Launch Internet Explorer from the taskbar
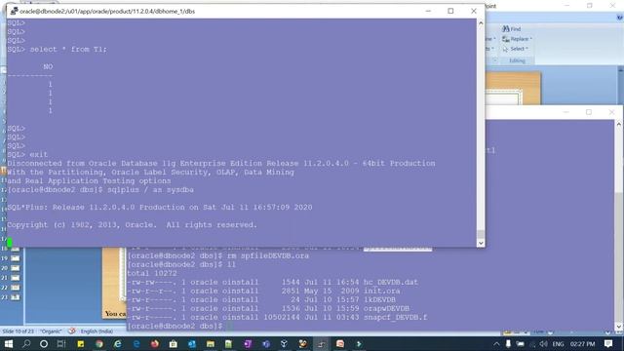624x351 pixels. click(118, 344)
